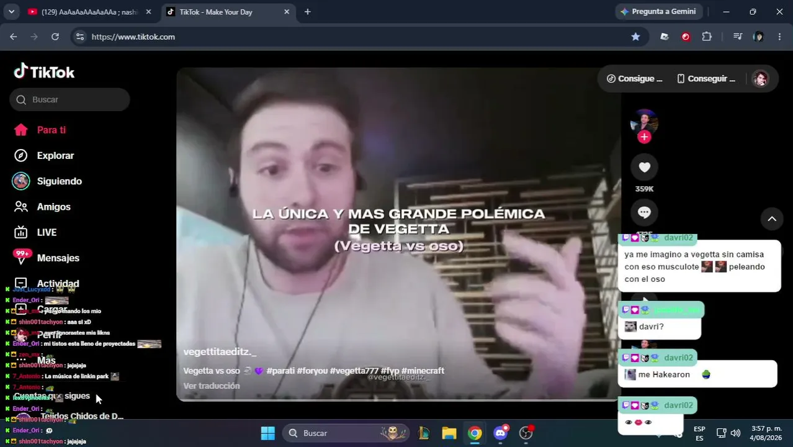Open comments via the speech bubble icon
The height and width of the screenshot is (447, 793).
644,213
